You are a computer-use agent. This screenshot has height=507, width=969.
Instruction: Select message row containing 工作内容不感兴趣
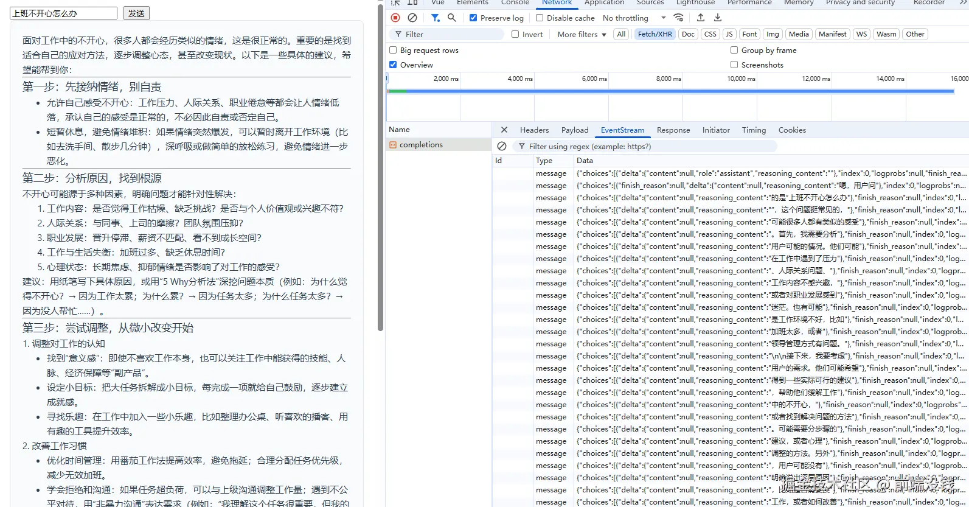(730, 283)
